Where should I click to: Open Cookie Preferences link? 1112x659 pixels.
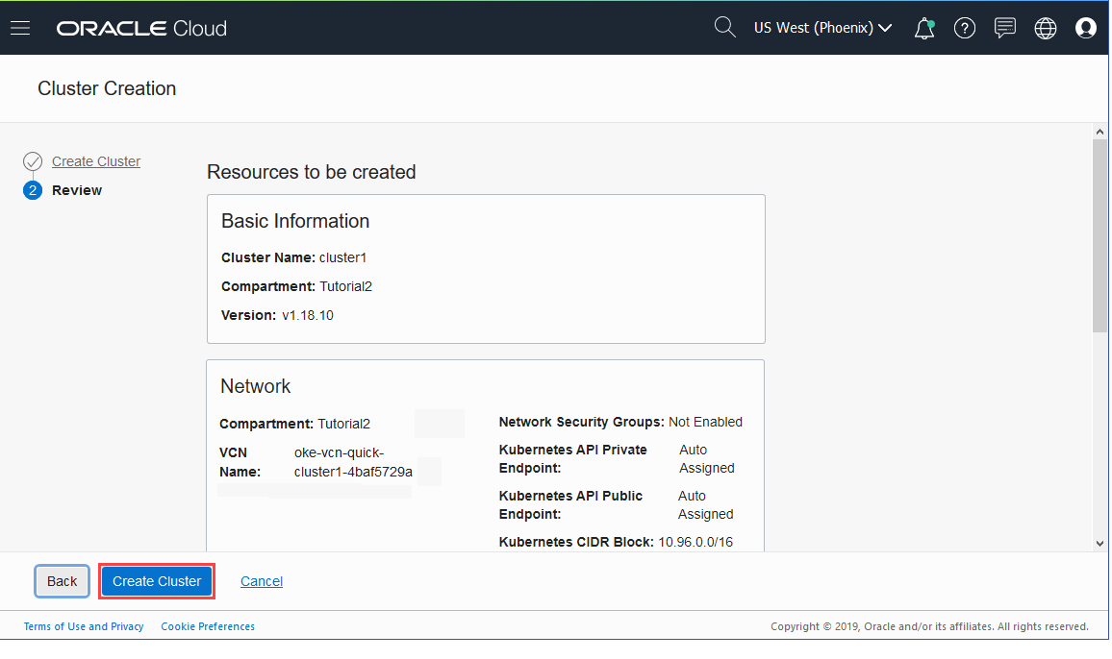tap(208, 626)
